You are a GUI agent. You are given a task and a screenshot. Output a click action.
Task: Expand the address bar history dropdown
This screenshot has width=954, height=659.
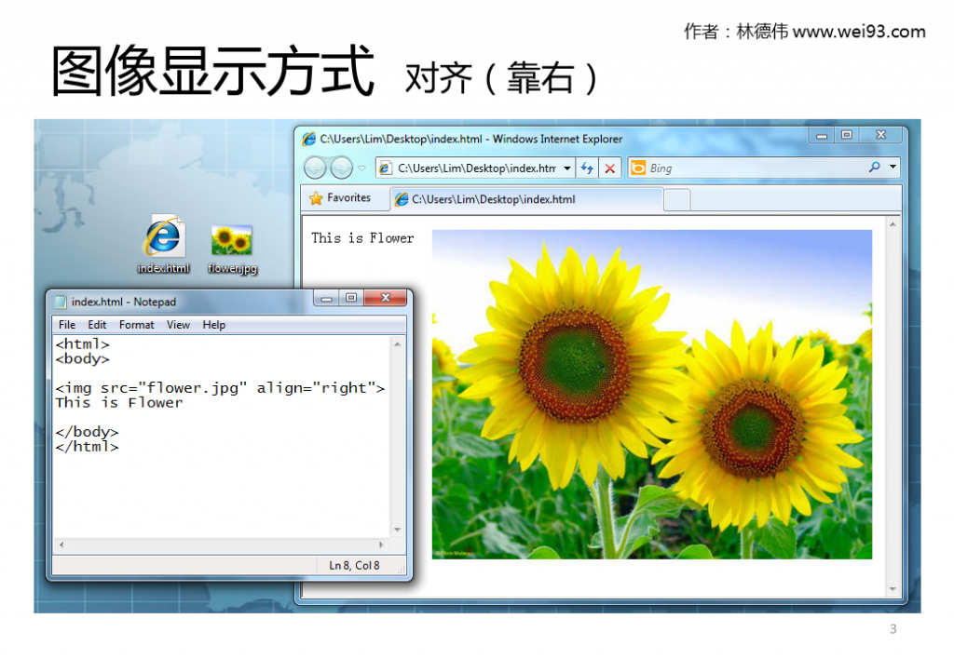(567, 168)
